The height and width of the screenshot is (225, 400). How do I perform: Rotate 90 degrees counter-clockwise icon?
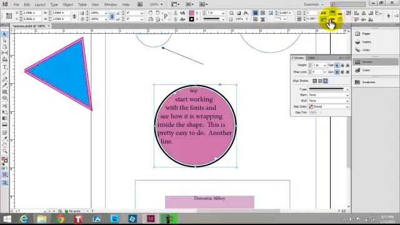158,12
